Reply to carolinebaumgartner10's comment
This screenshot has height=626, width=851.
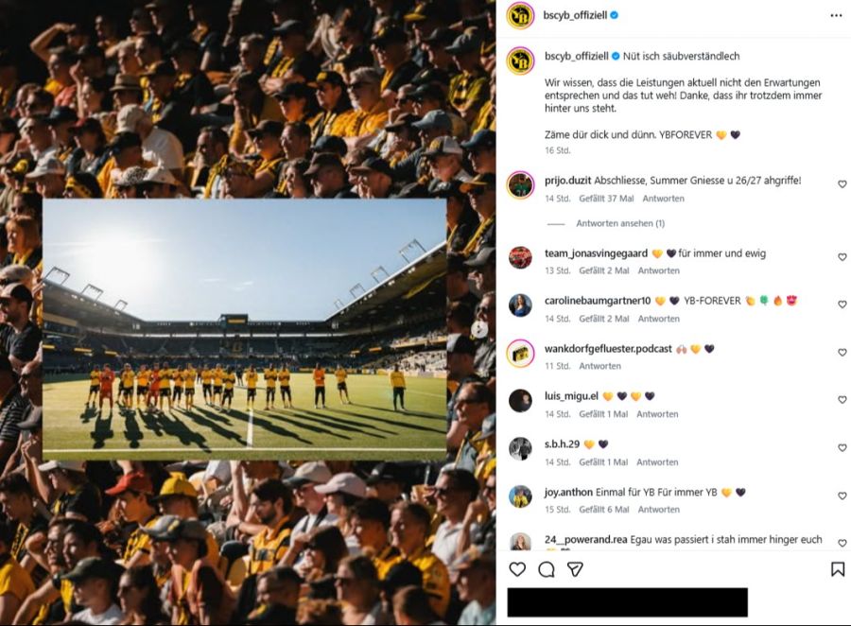click(x=659, y=319)
